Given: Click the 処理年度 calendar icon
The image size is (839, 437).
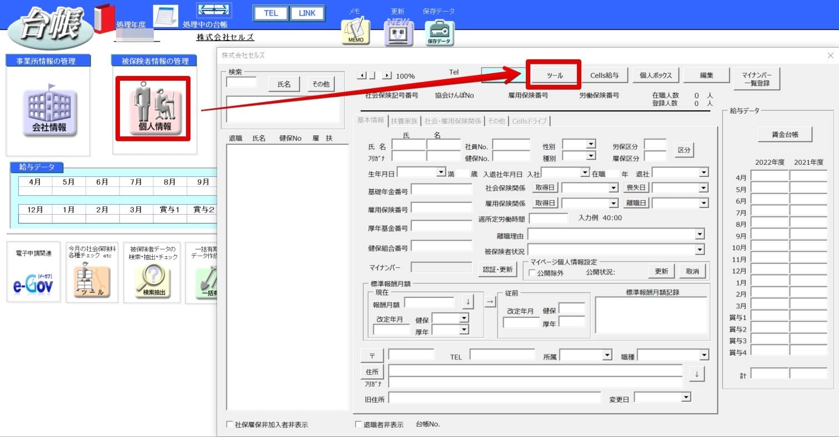Looking at the screenshot, I should pos(165,16).
